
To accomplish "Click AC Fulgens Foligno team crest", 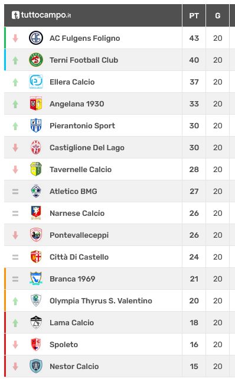I will 36,38.
